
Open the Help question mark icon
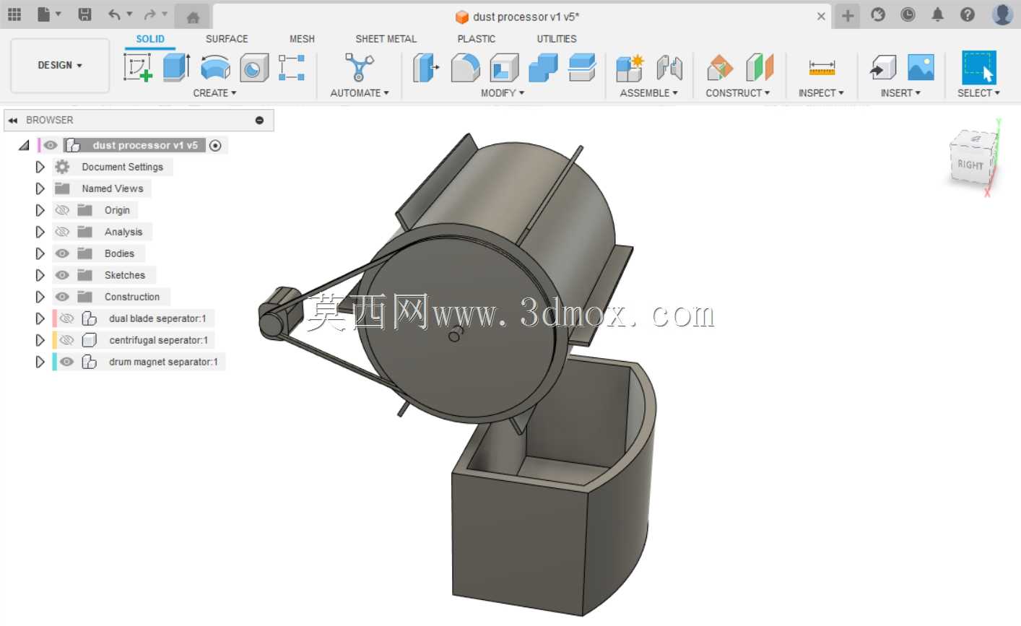(x=968, y=14)
